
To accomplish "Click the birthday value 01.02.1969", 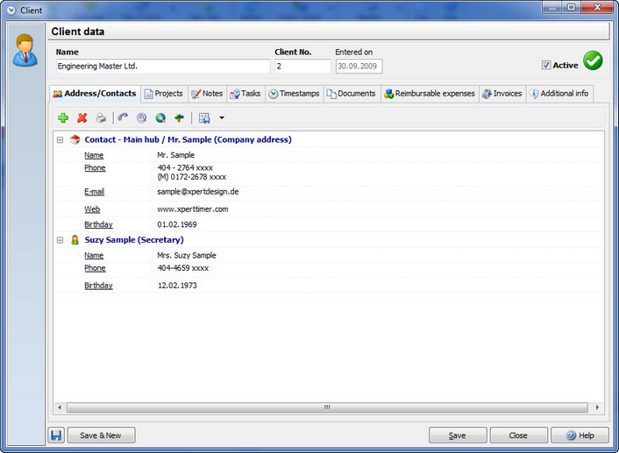I will point(177,224).
